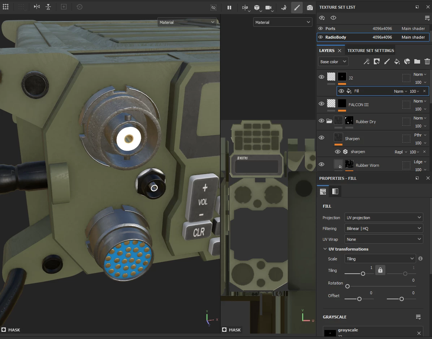Click the J2 layer black mask thumbnail
Viewport: 432px width, 339px height.
[x=342, y=77]
